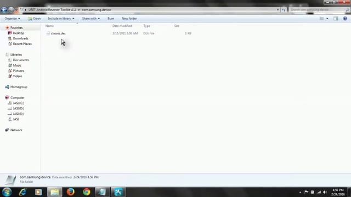Open Documents library
The height and width of the screenshot is (197, 351).
[21, 60]
